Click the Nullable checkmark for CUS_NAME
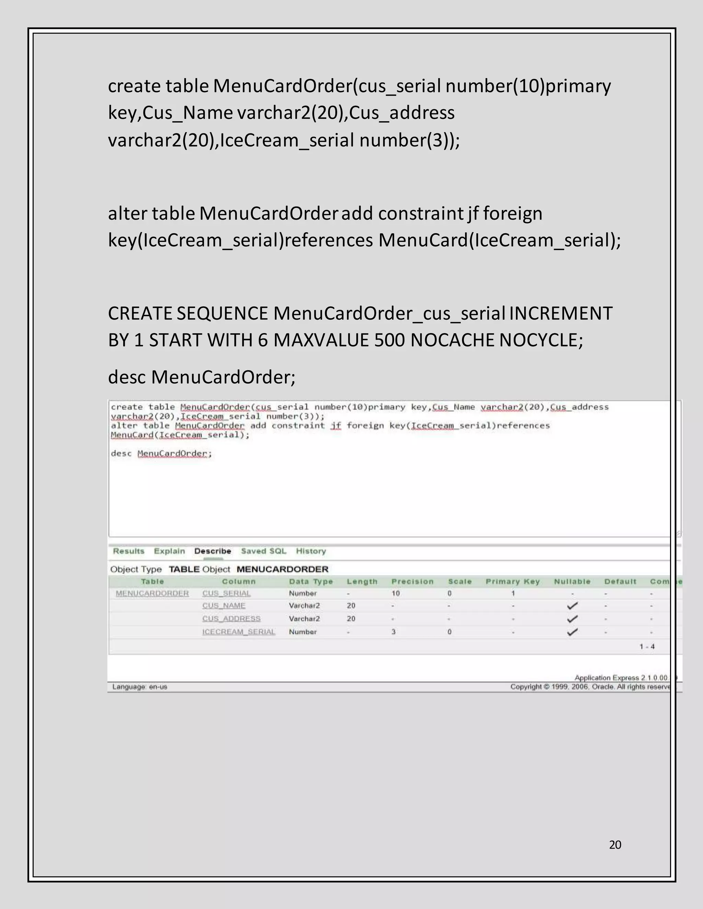703x909 pixels. (x=572, y=605)
